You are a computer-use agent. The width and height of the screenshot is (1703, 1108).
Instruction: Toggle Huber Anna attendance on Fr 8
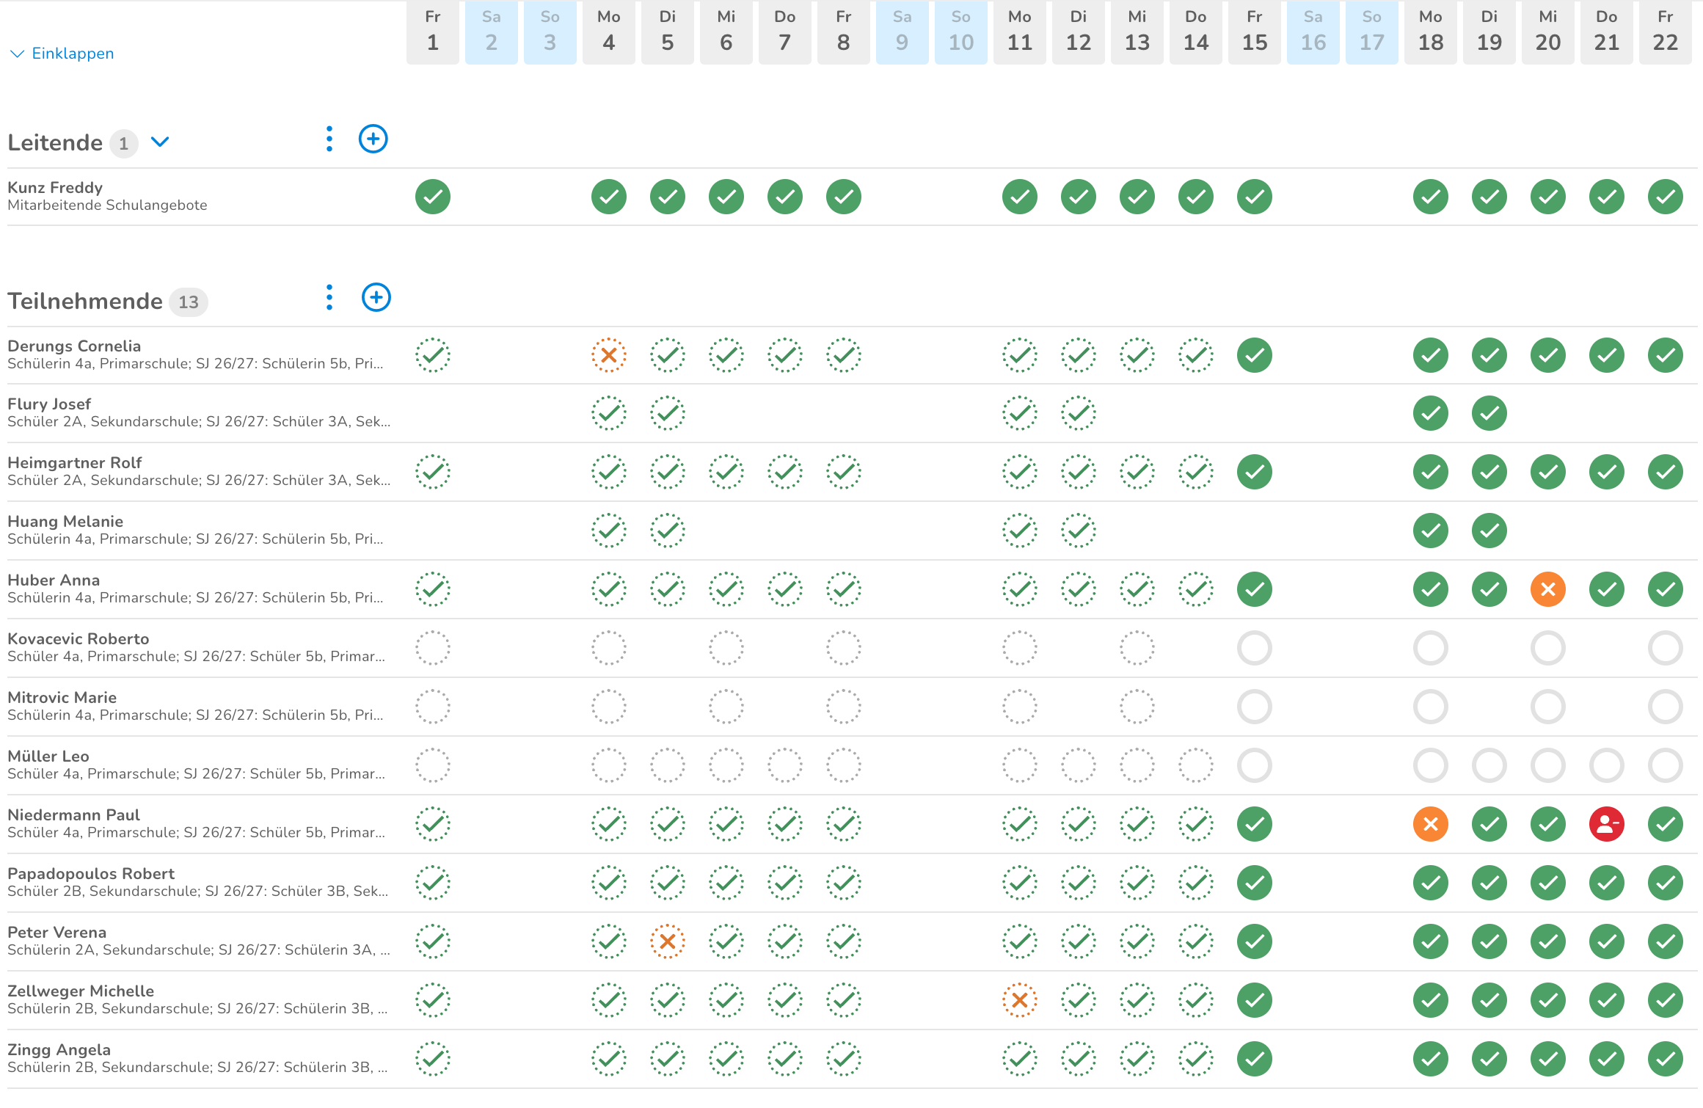[844, 589]
